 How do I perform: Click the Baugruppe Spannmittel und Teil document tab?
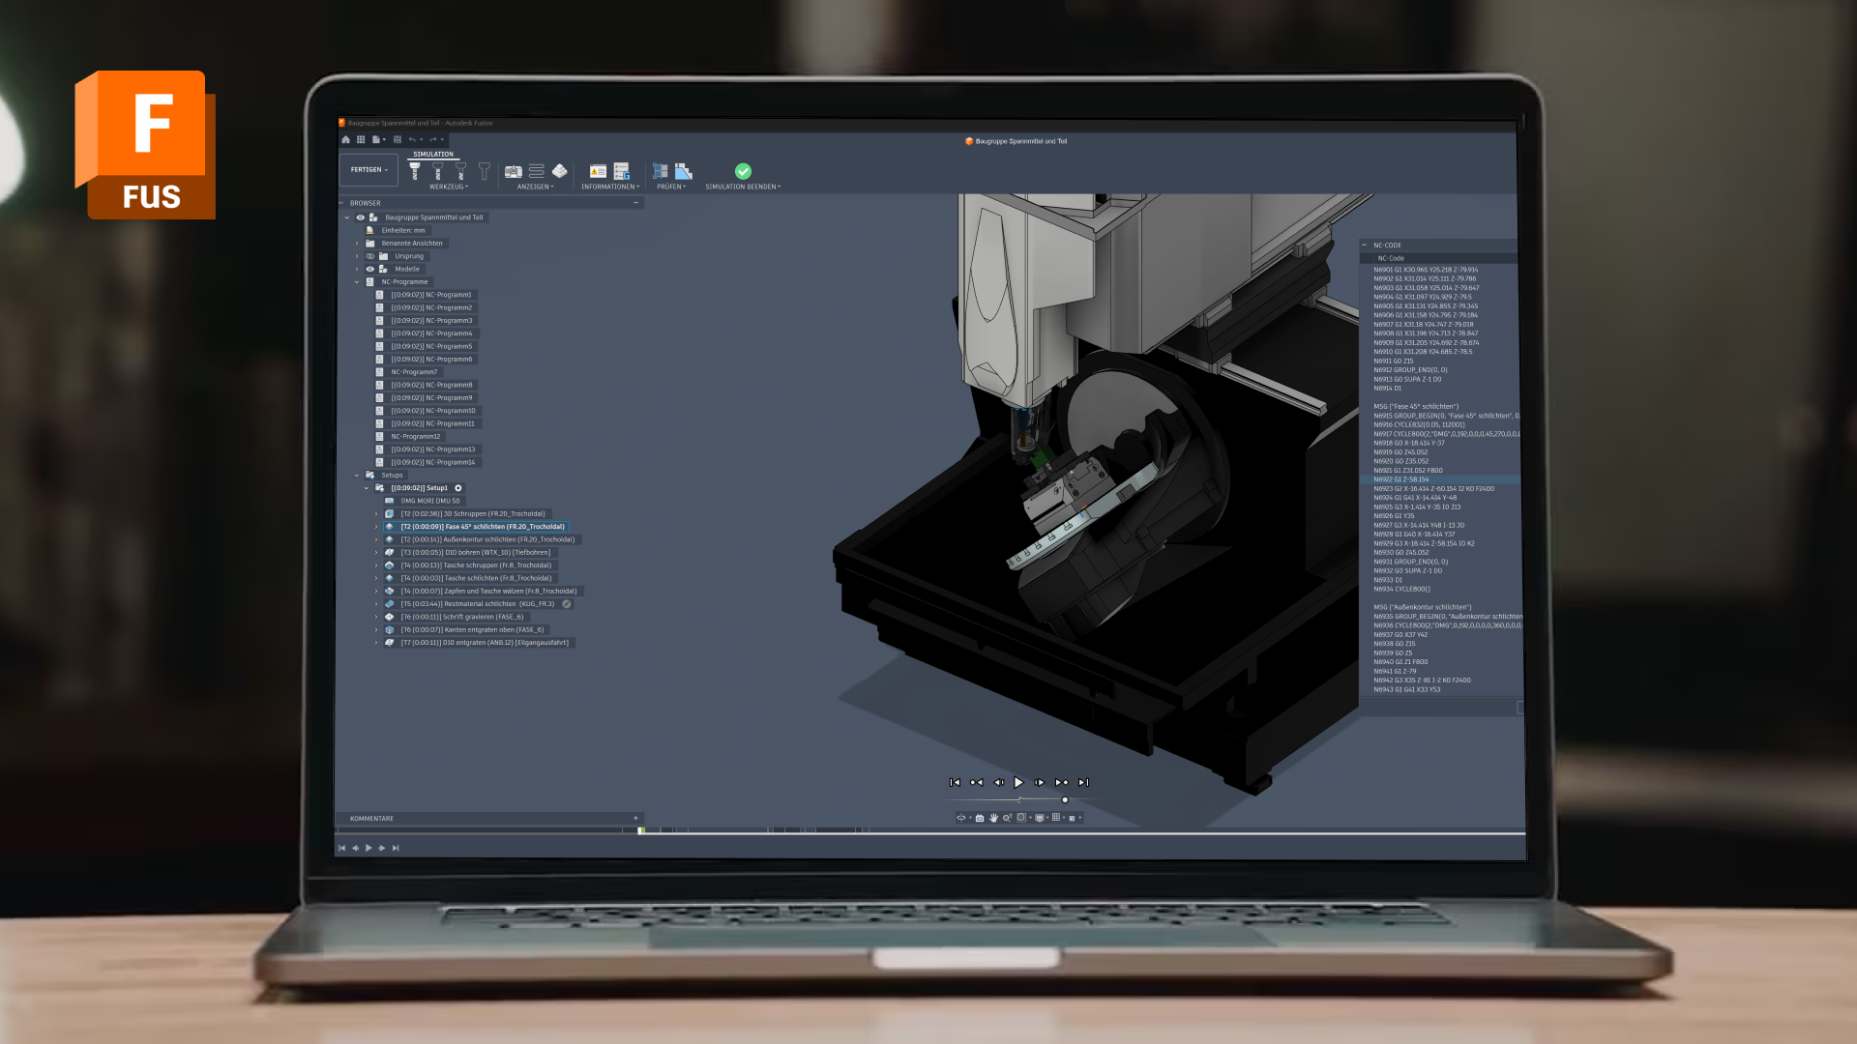[1016, 141]
